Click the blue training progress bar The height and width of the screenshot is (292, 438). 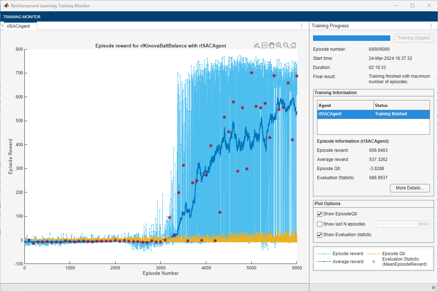click(352, 38)
